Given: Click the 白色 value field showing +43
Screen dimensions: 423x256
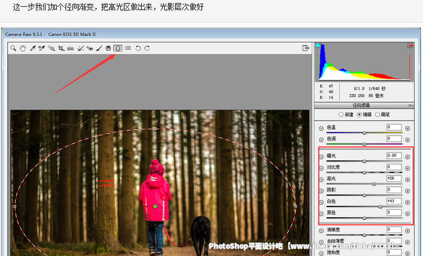Looking at the screenshot, I should (x=394, y=201).
